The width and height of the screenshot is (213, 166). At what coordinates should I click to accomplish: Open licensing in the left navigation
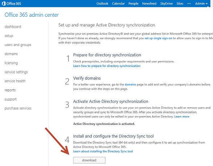tap(11, 63)
